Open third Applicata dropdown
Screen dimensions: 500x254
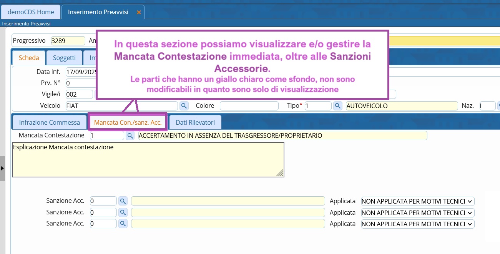tap(417, 224)
